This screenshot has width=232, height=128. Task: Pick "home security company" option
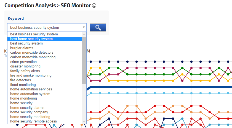29,112
